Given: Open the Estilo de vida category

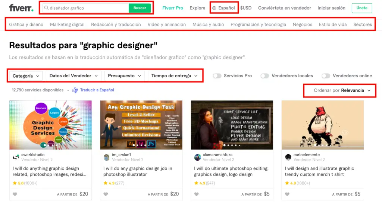Looking at the screenshot, I should click(333, 25).
